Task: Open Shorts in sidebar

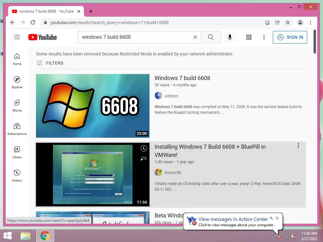Action: point(17,106)
